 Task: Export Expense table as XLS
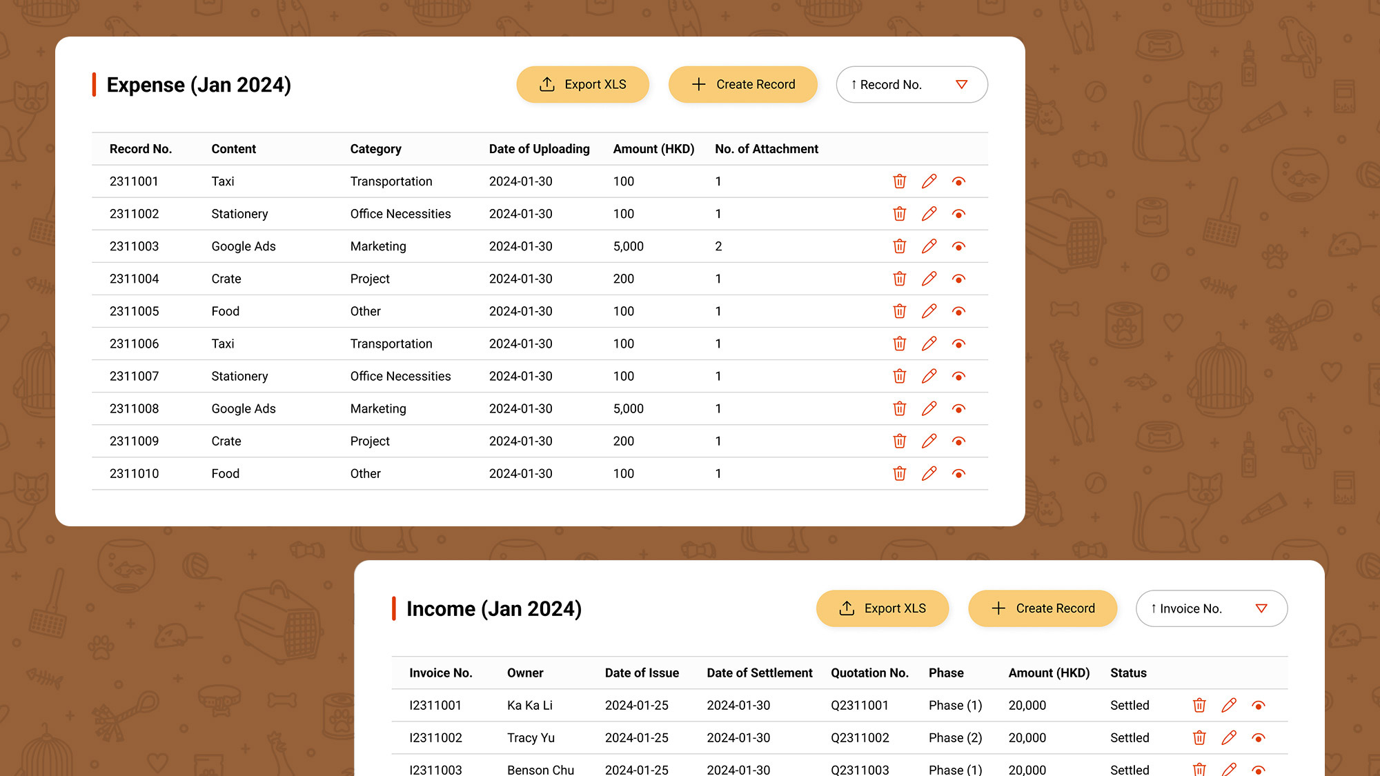point(582,84)
